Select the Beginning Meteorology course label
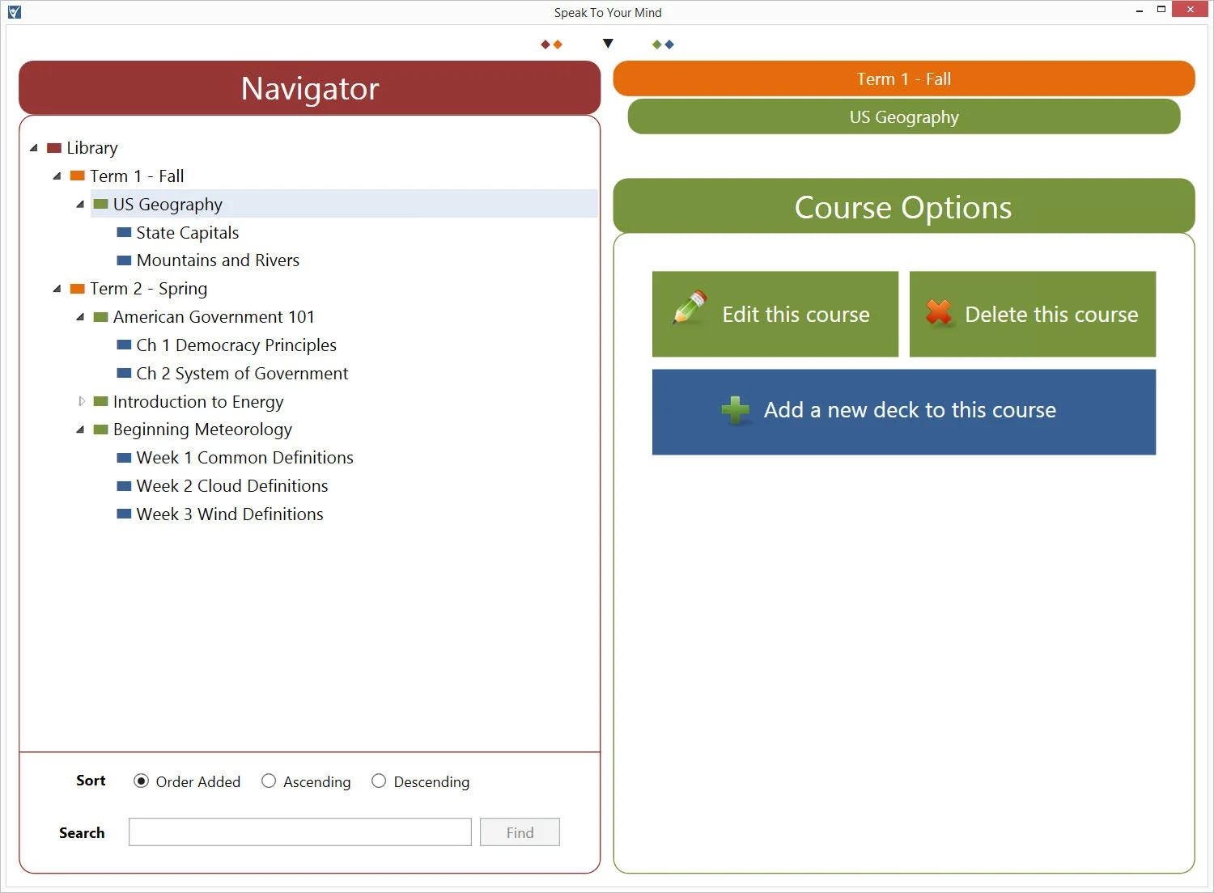This screenshot has height=893, width=1214. 202,430
